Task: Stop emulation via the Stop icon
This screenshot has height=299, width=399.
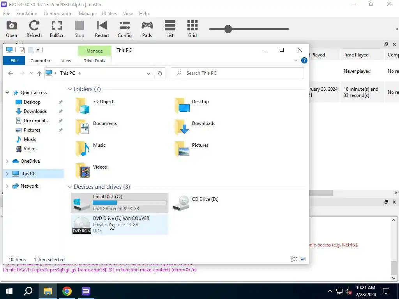Action: [79, 29]
